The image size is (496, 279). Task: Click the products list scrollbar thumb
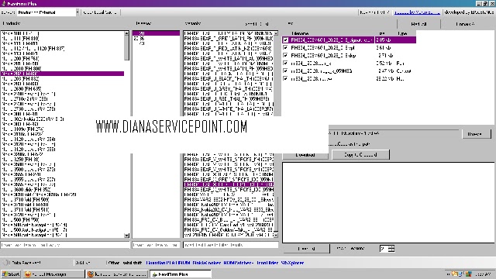click(x=126, y=48)
